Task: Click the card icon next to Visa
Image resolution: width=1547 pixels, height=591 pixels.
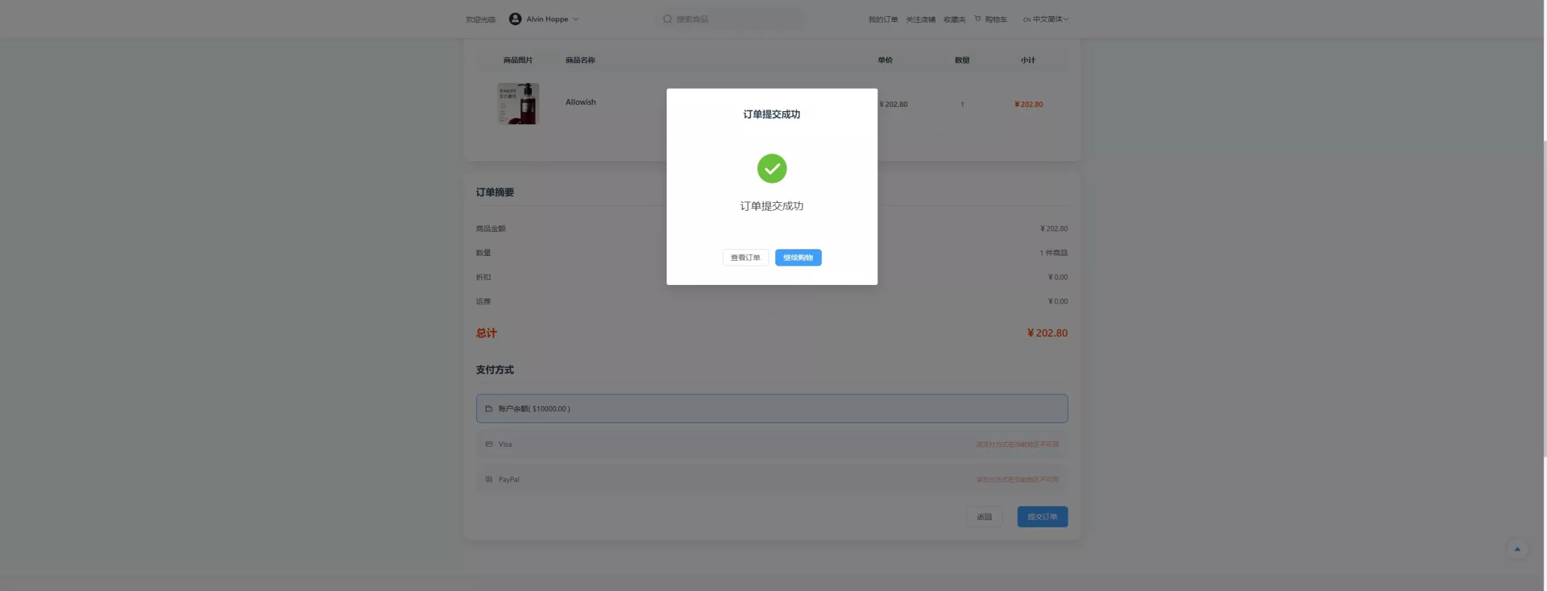Action: pos(489,444)
